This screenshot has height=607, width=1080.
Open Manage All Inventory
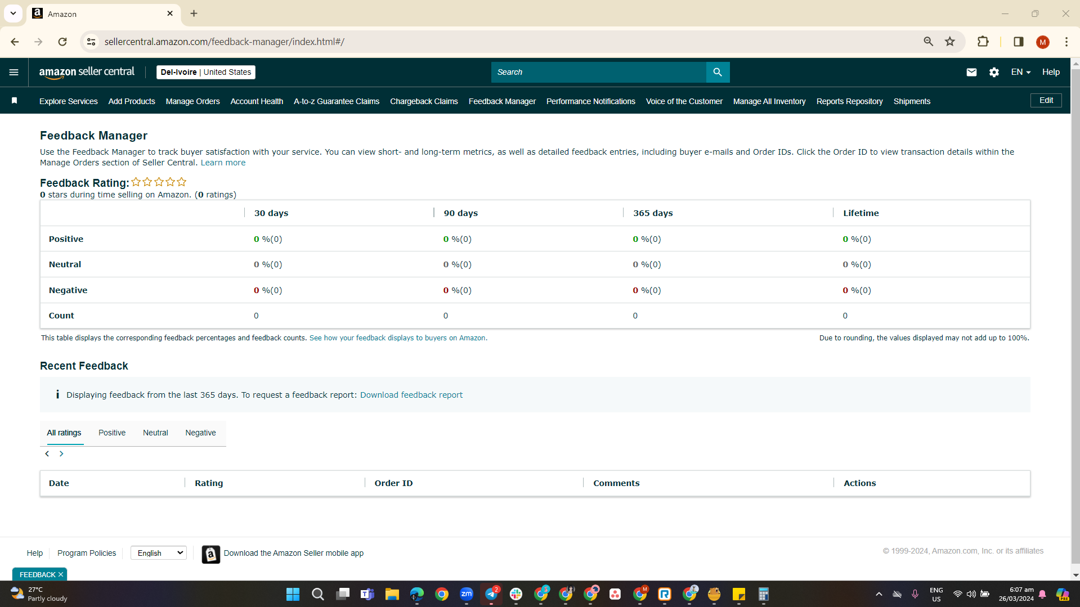click(769, 101)
